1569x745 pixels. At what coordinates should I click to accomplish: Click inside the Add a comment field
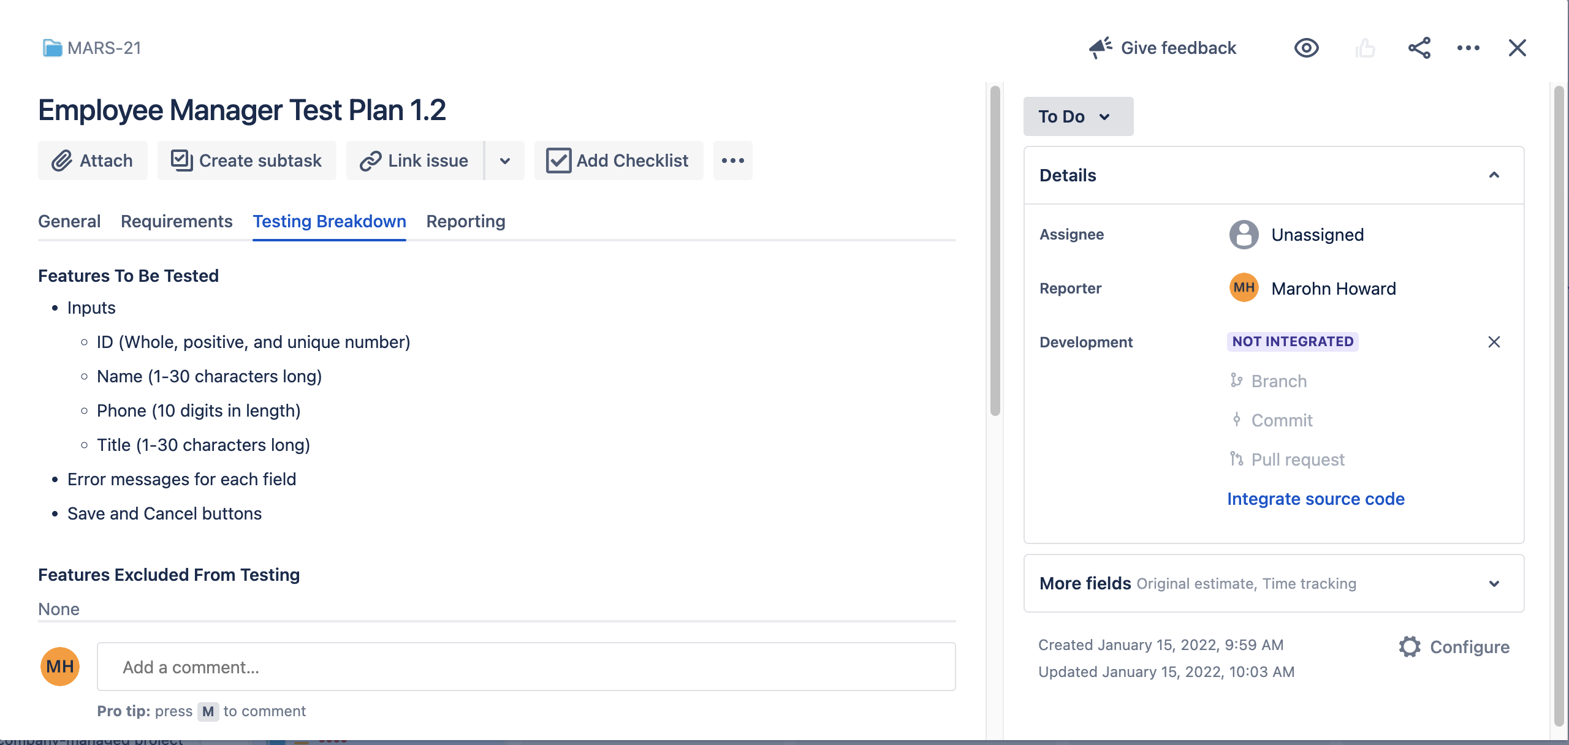(526, 667)
